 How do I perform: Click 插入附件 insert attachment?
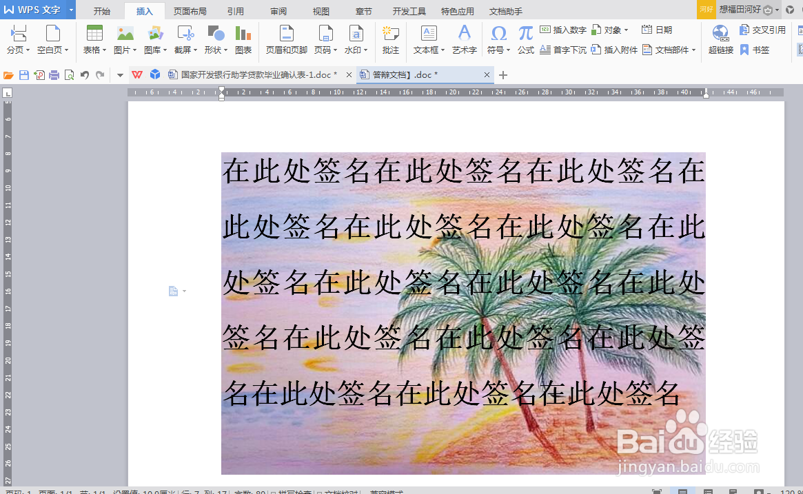click(x=614, y=50)
